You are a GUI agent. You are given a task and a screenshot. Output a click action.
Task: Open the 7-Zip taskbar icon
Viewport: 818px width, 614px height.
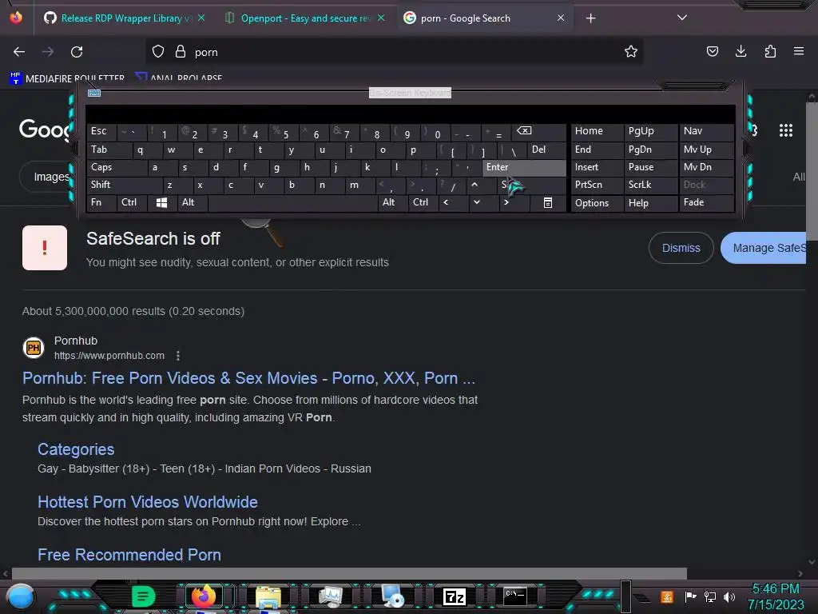click(x=454, y=596)
